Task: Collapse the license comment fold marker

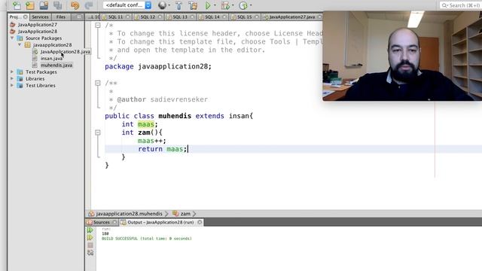Action: coord(98,25)
